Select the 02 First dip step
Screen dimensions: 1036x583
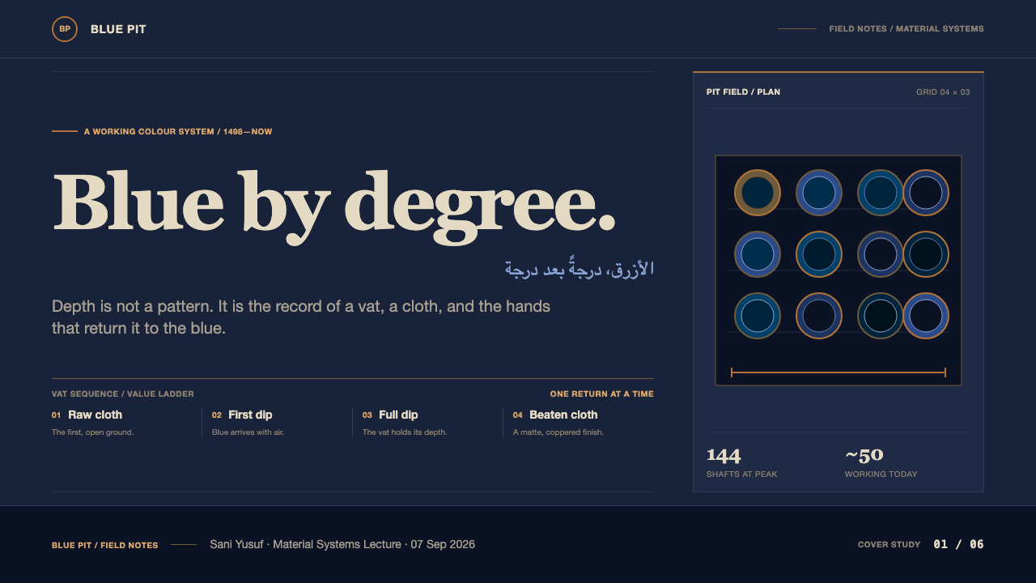(x=277, y=423)
